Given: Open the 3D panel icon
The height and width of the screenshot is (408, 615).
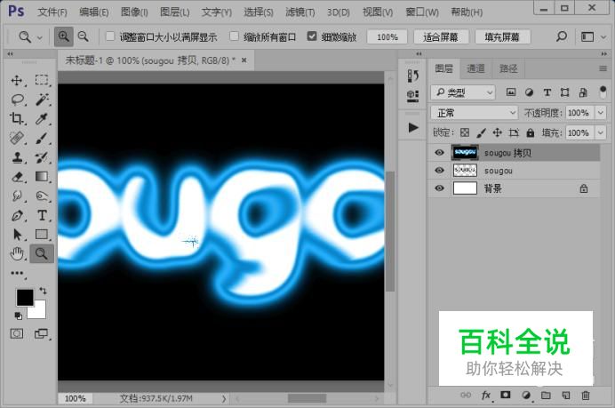Looking at the screenshot, I should click(x=412, y=95).
